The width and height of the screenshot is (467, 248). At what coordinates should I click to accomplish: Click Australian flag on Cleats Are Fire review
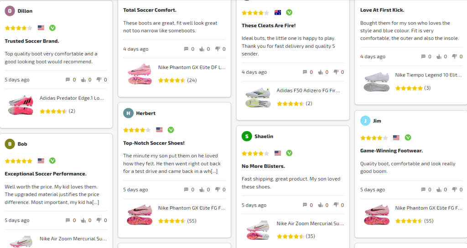pos(278,12)
